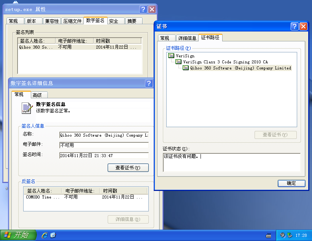The image size is (312, 241).
Task: Select VeriSign root node in certificate path
Action: 185,56
